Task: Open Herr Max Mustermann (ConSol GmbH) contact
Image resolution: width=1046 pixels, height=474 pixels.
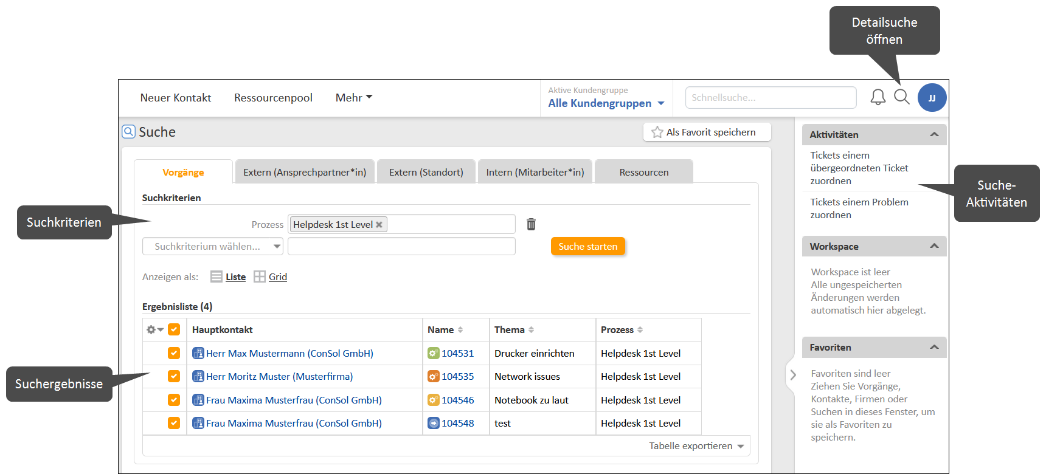Action: coord(289,353)
